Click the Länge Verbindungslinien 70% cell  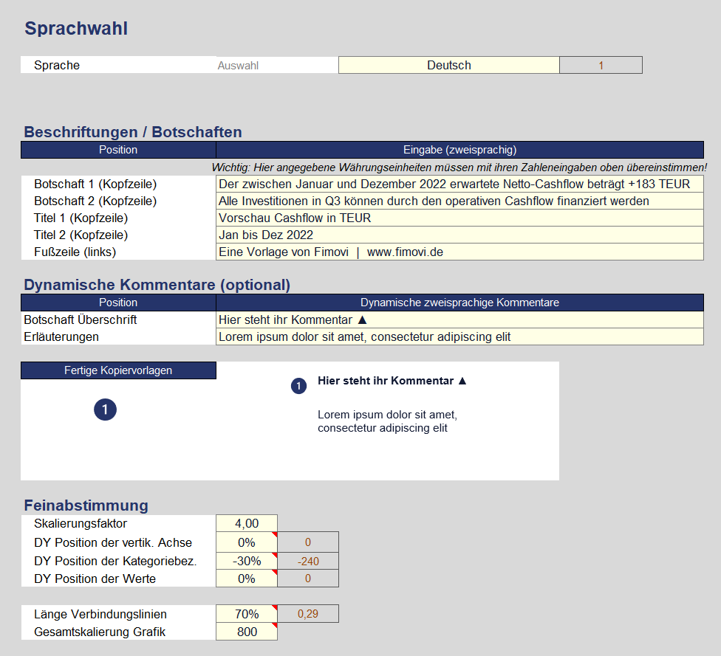point(247,614)
